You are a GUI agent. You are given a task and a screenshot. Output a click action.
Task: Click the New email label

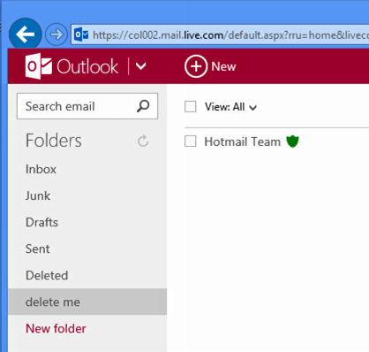tap(223, 66)
